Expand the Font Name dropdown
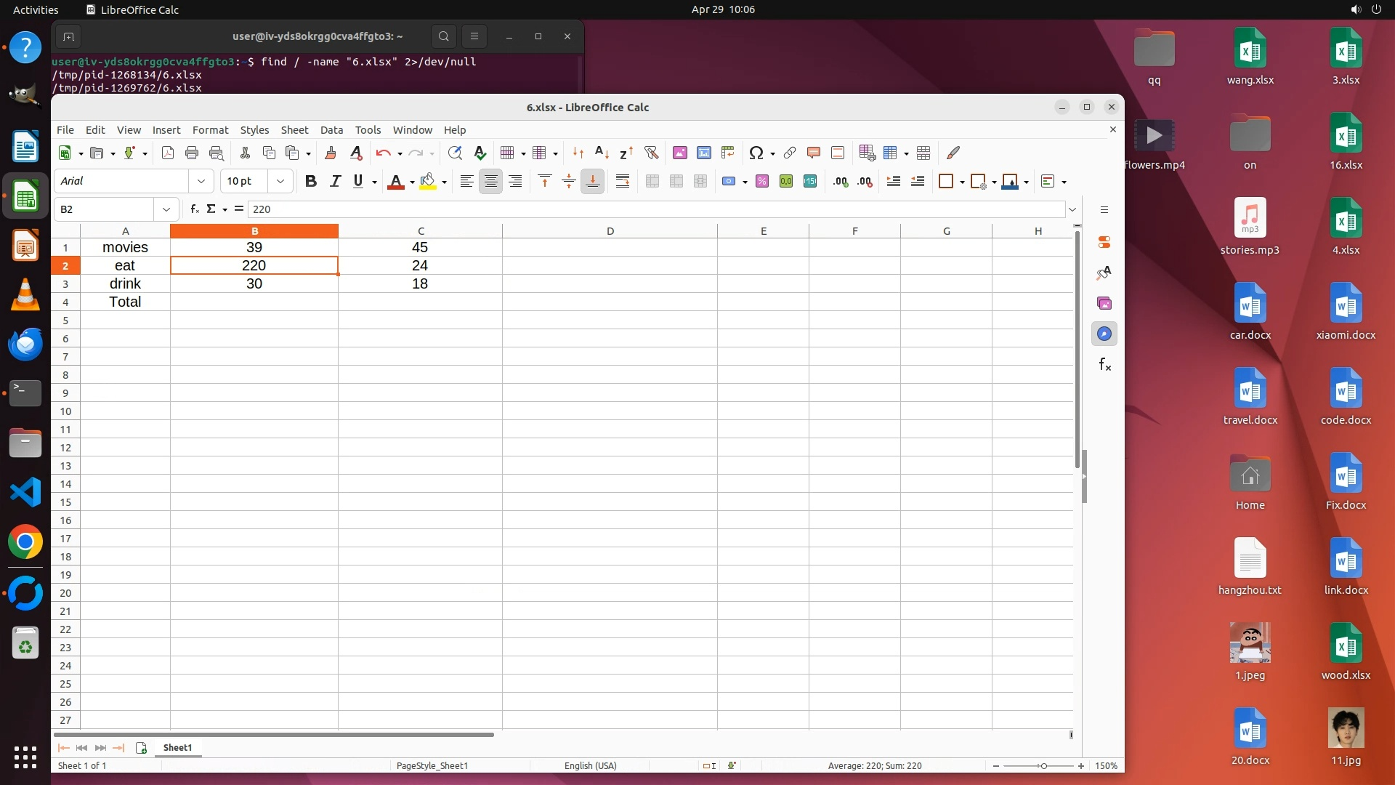This screenshot has width=1395, height=785. pos(201,182)
